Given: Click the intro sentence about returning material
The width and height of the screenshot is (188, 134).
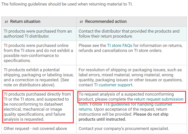Looking at the screenshot, I should [x=67, y=4].
